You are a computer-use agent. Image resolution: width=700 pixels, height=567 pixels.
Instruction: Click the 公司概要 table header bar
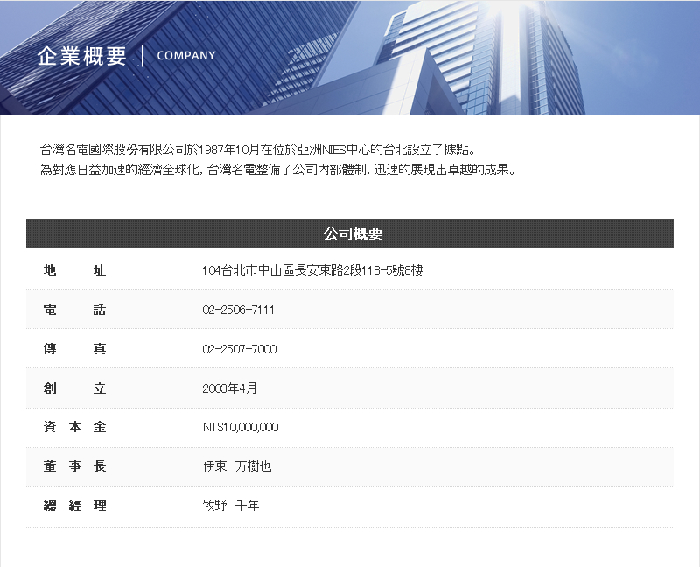[350, 234]
